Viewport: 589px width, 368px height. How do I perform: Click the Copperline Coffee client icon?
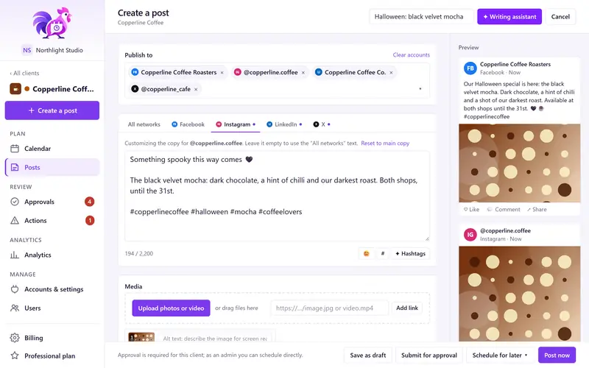[x=15, y=89]
